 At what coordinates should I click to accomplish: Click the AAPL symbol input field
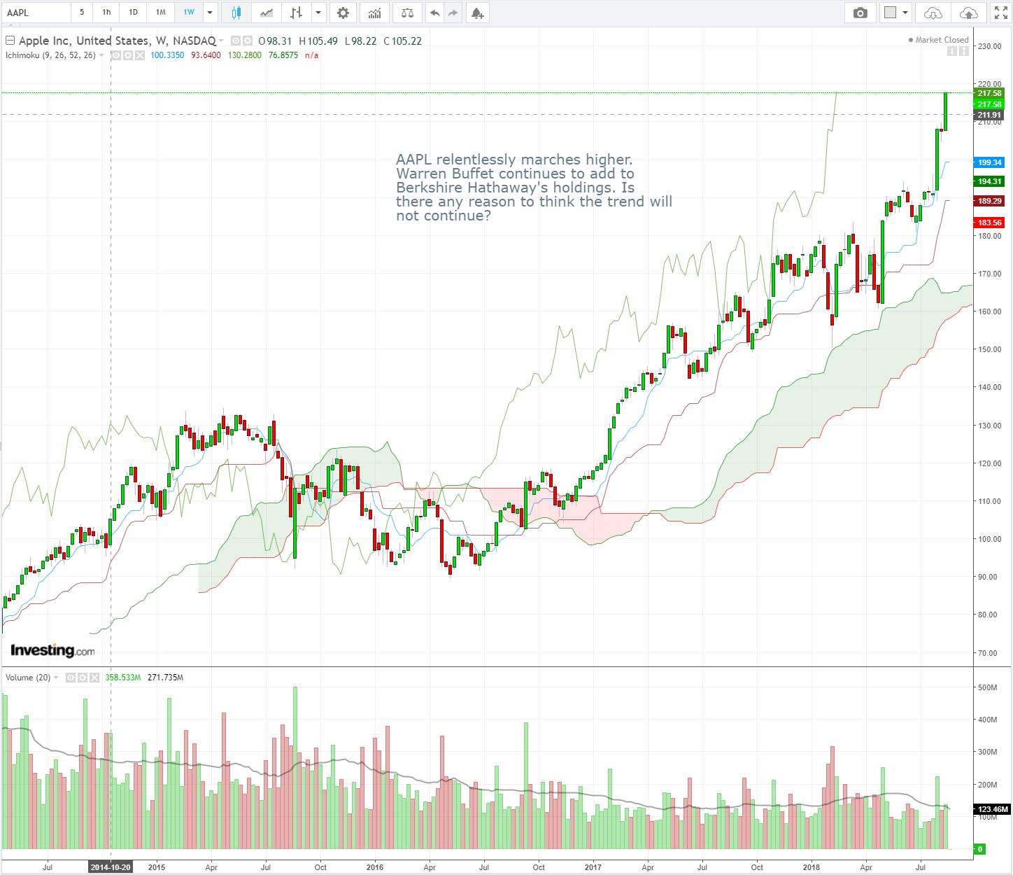click(35, 13)
